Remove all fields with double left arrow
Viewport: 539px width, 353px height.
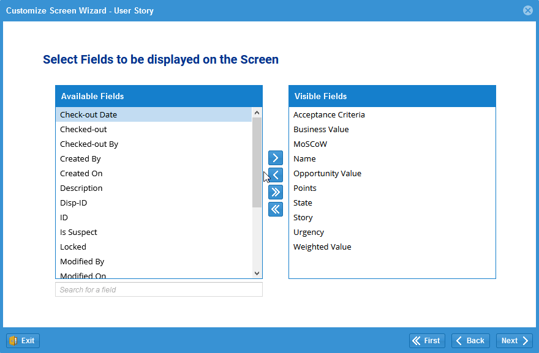[276, 209]
